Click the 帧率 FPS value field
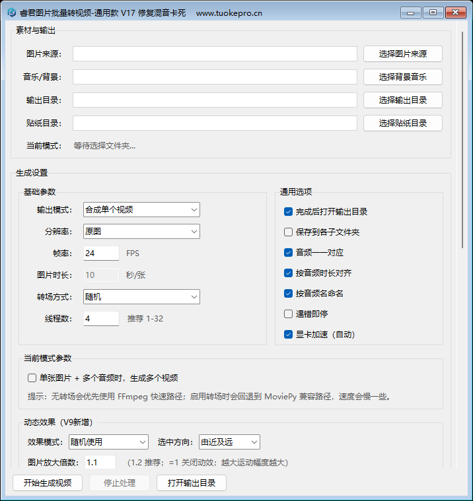Image resolution: width=473 pixels, height=501 pixels. coord(101,253)
